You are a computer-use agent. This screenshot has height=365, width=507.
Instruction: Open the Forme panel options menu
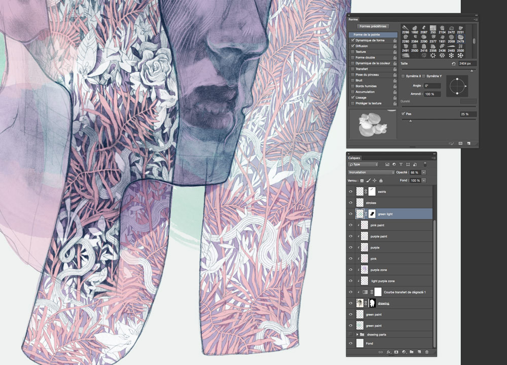476,20
